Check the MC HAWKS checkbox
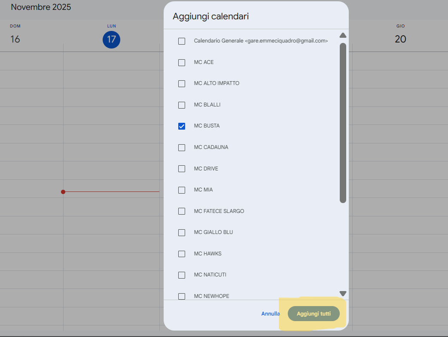 click(182, 254)
